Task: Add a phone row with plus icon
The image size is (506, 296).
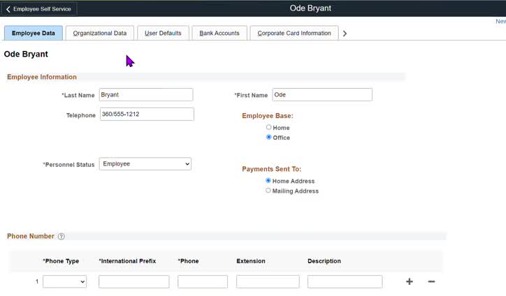Action: pos(410,281)
